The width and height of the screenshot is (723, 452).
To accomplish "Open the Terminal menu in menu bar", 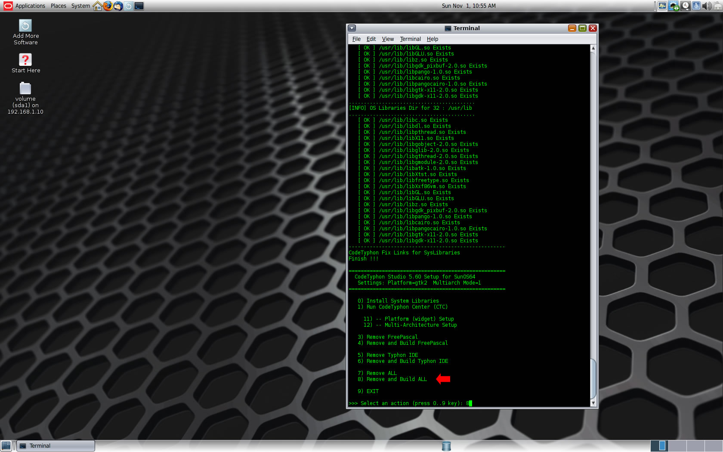I will [410, 39].
